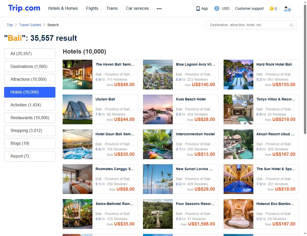The height and width of the screenshot is (236, 307).
Task: Open Hard Rock Hotel Bali thumbnail
Action: (238, 75)
